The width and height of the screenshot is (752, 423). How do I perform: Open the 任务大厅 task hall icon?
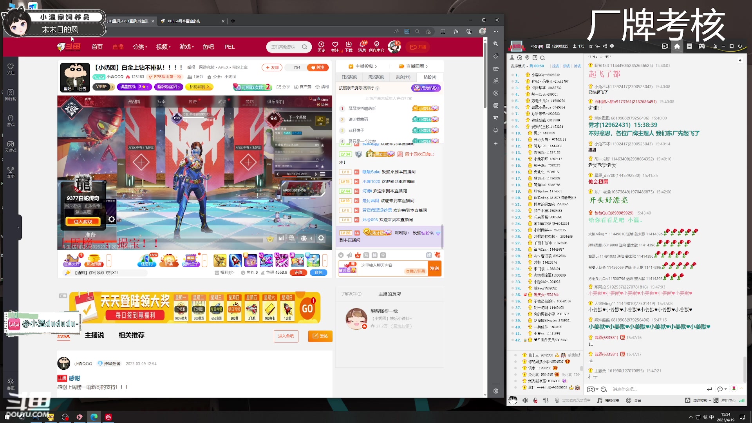click(x=72, y=260)
